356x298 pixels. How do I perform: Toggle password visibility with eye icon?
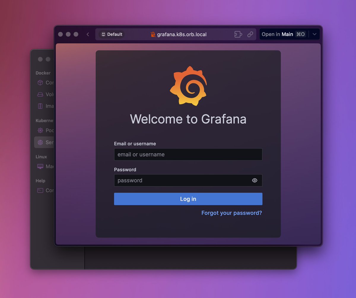click(255, 180)
